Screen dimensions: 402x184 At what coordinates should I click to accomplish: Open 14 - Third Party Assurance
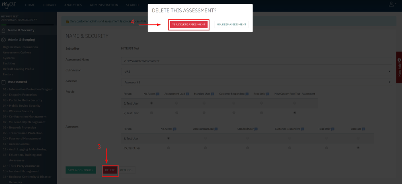(x=21, y=166)
